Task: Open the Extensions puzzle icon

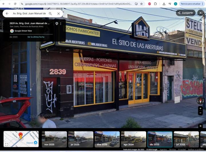Action: (x=155, y=4)
